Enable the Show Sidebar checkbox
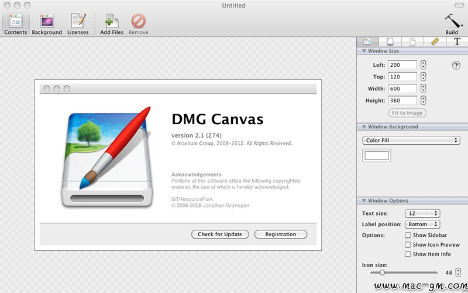The width and height of the screenshot is (468, 293). 408,236
